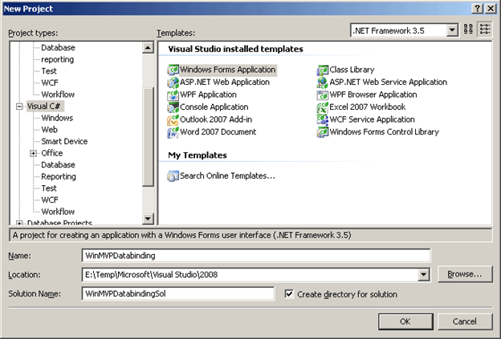Click Search Online Templates... link text
The width and height of the screenshot is (501, 339).
(227, 176)
